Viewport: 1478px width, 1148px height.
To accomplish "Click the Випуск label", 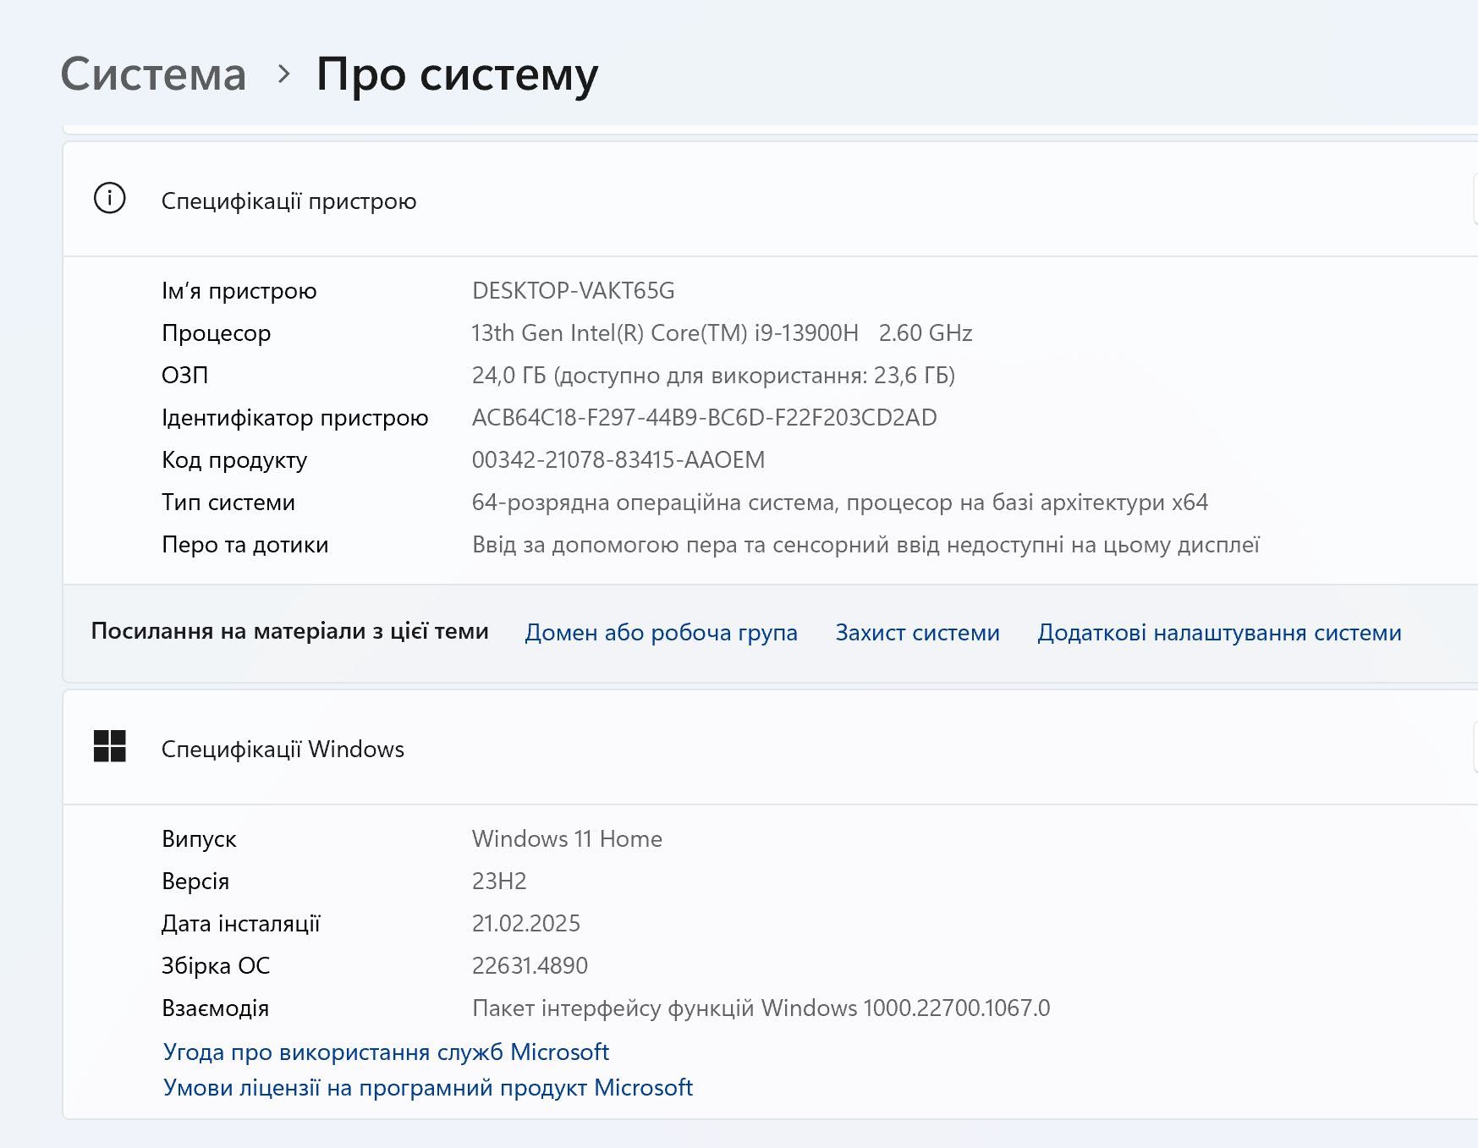I will click(199, 839).
